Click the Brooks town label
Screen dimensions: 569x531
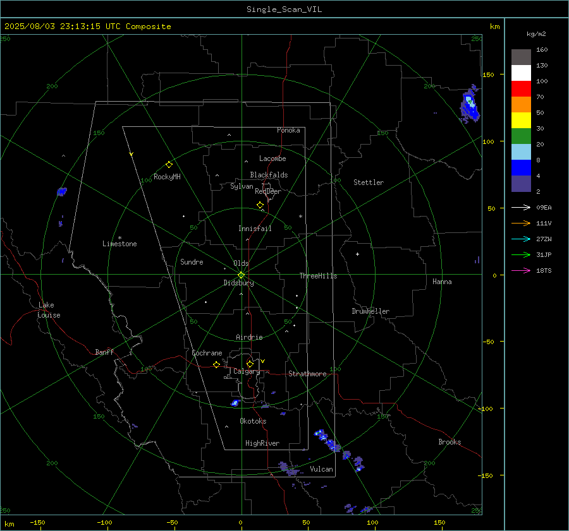tap(450, 442)
